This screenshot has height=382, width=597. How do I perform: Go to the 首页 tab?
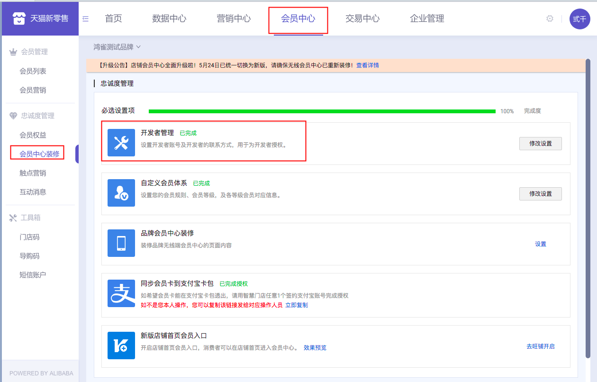point(113,18)
